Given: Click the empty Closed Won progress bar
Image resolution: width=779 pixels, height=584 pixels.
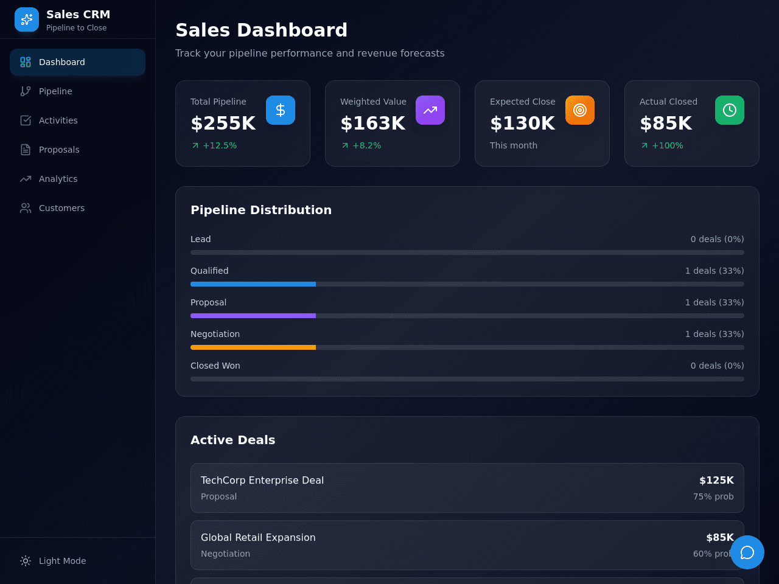Looking at the screenshot, I should (x=467, y=379).
